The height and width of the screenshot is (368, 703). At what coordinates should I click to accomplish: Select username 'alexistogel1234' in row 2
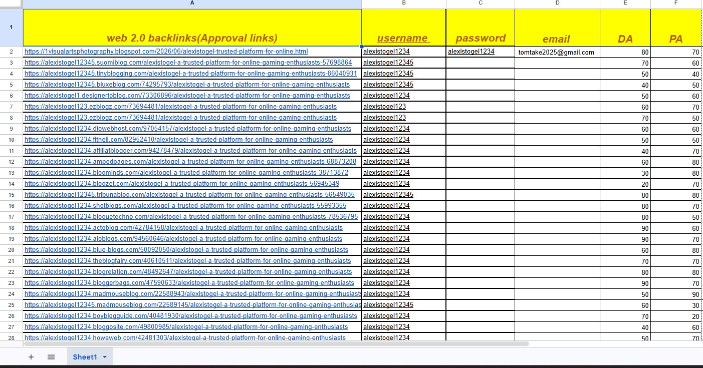[404, 52]
